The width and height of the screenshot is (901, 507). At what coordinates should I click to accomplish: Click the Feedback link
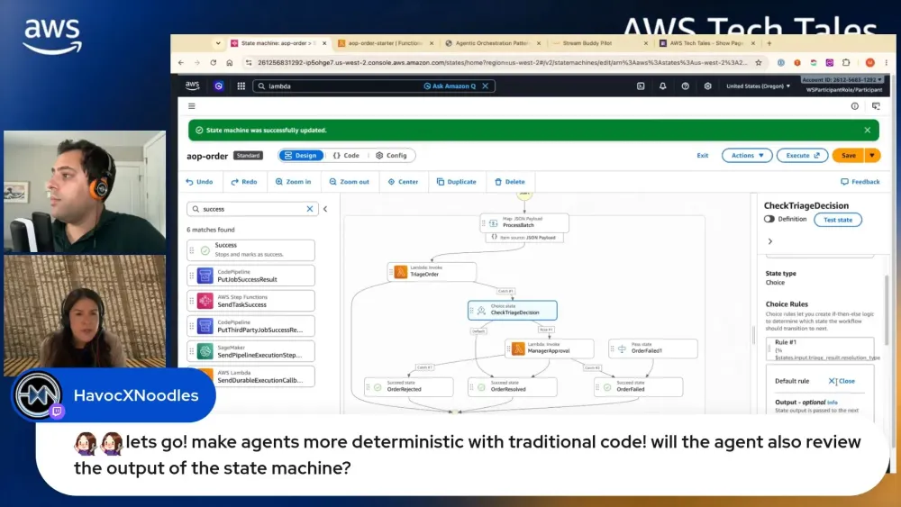point(860,182)
